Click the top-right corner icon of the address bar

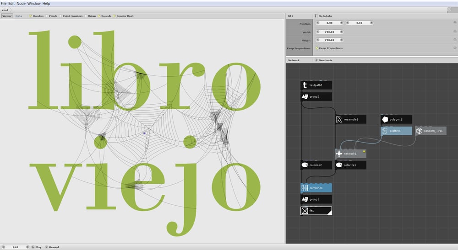click(x=449, y=10)
